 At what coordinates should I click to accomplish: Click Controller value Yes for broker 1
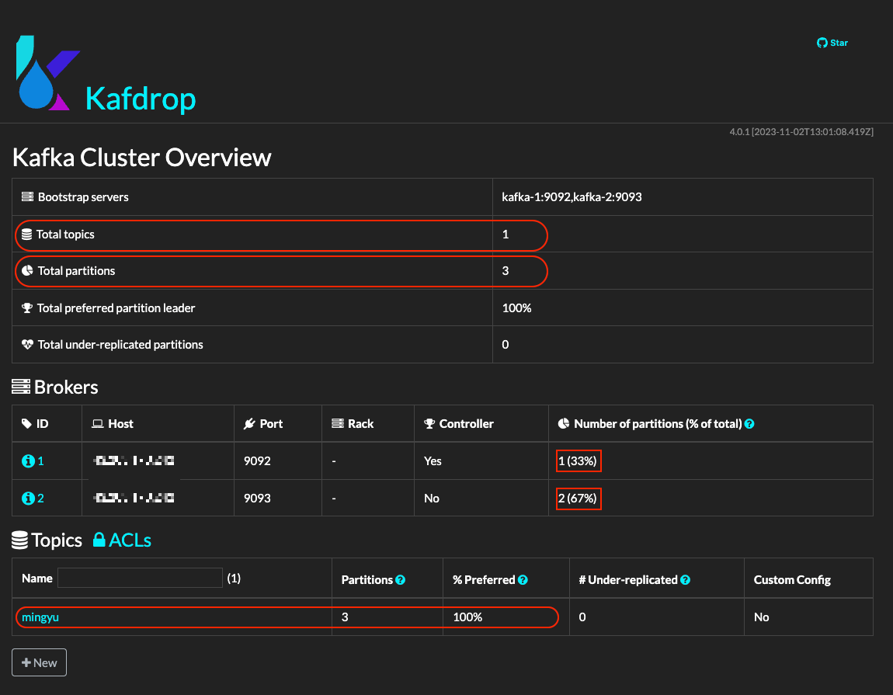(x=433, y=460)
